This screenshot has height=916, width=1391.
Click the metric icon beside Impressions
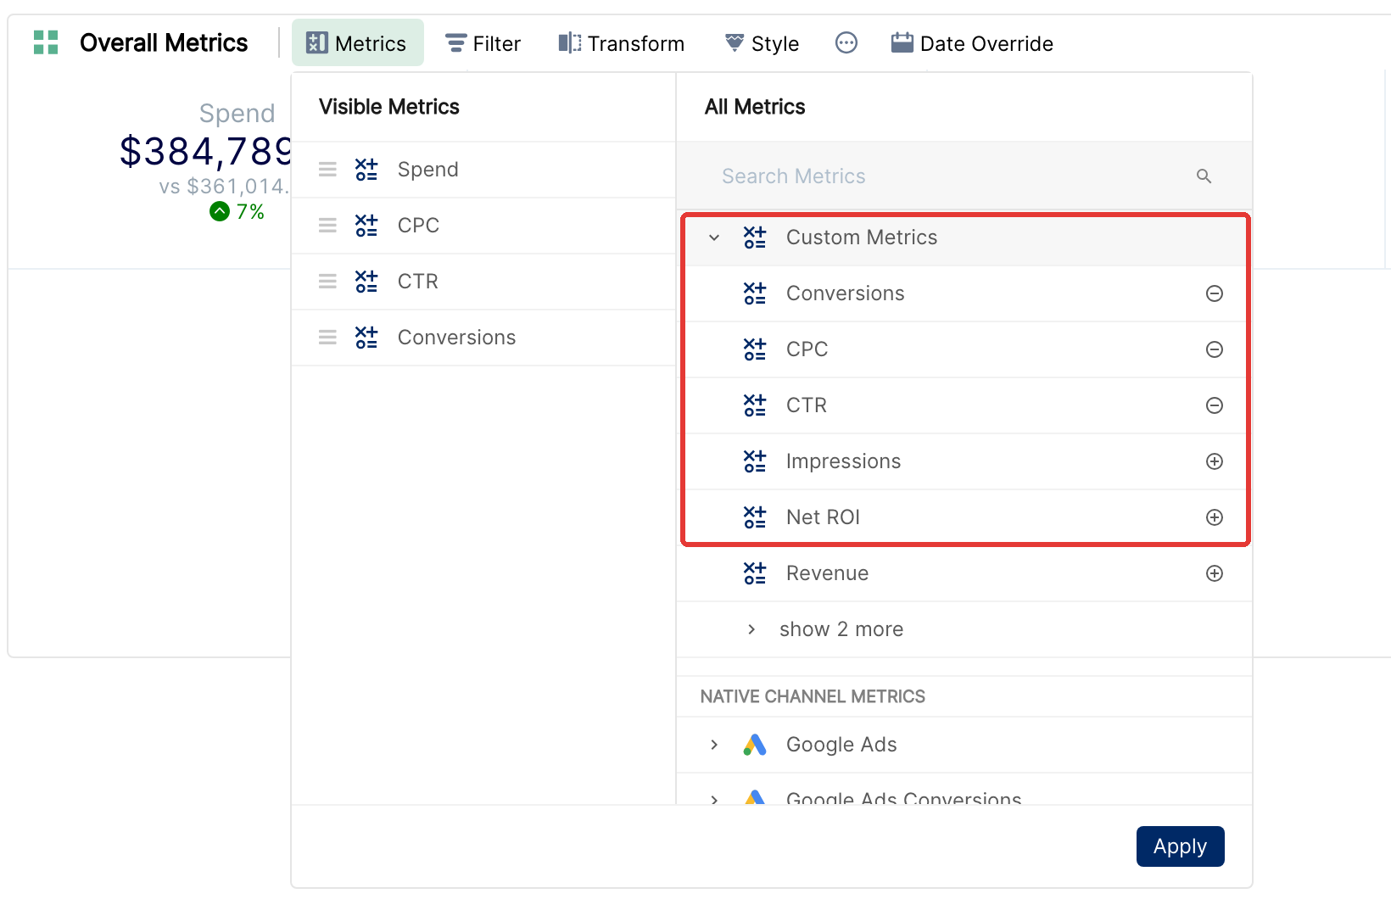point(755,461)
